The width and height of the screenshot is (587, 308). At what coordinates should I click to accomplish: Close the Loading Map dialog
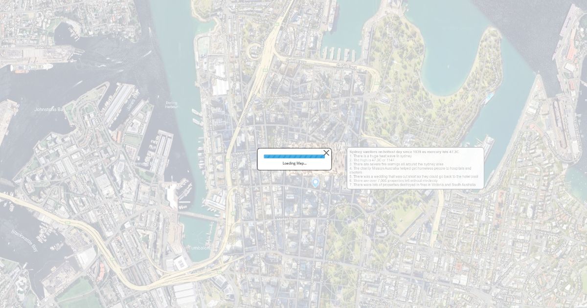click(326, 153)
